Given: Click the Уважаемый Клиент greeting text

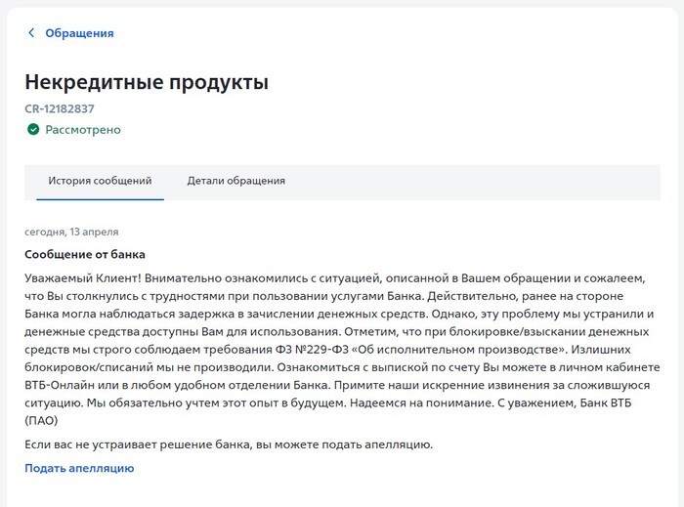Looking at the screenshot, I should tap(84, 277).
